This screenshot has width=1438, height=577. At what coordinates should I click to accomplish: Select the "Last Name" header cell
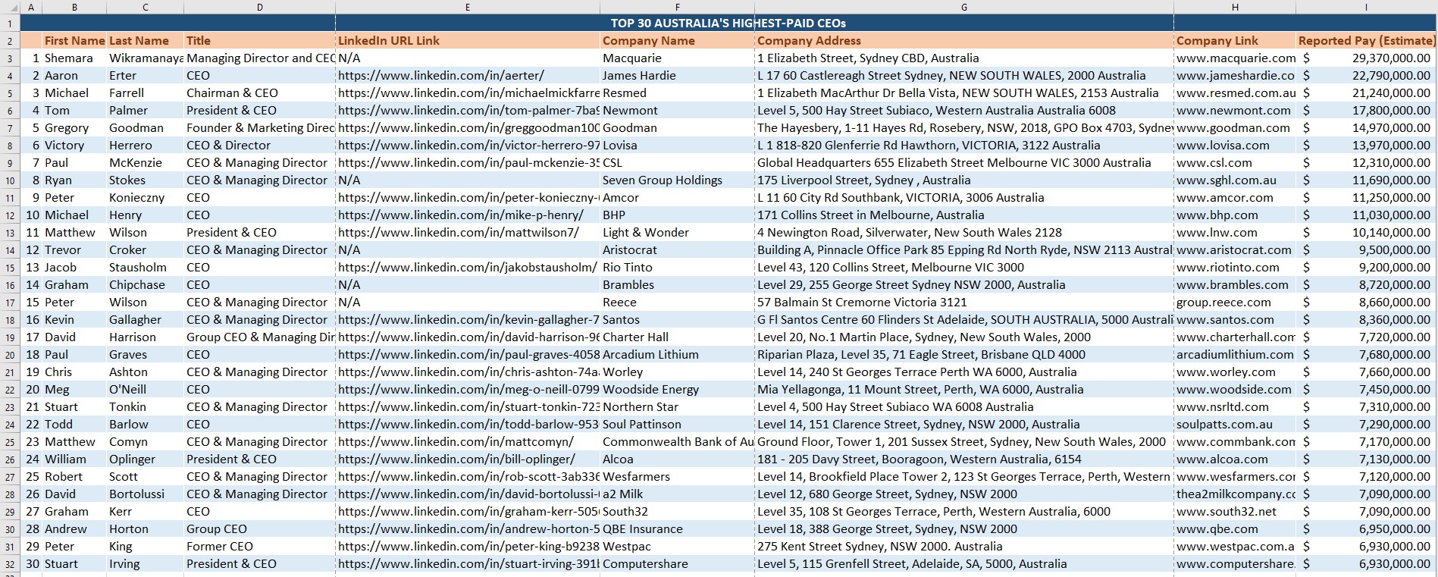tap(146, 41)
